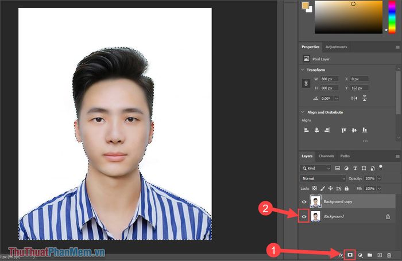
Task: Hide the Background copy layer
Action: pos(304,202)
